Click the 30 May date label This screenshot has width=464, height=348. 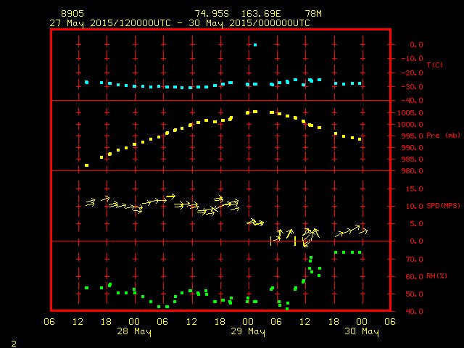click(x=362, y=331)
